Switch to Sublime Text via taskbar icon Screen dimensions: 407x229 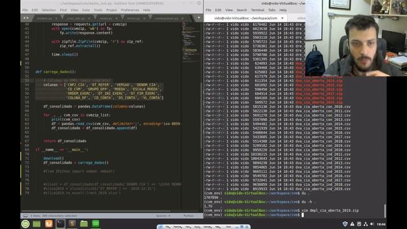coord(72,224)
